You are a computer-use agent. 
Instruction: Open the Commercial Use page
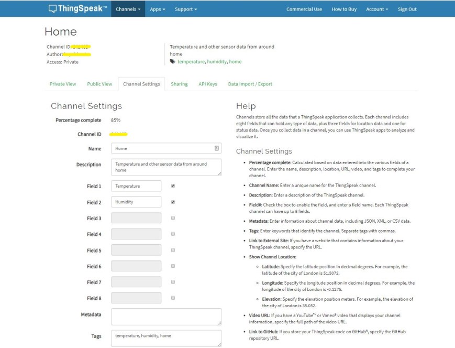pos(304,8)
